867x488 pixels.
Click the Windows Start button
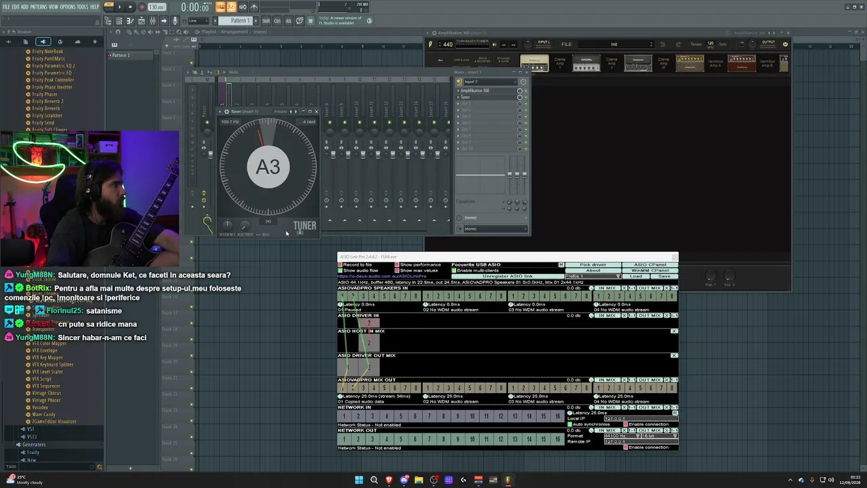tap(359, 481)
